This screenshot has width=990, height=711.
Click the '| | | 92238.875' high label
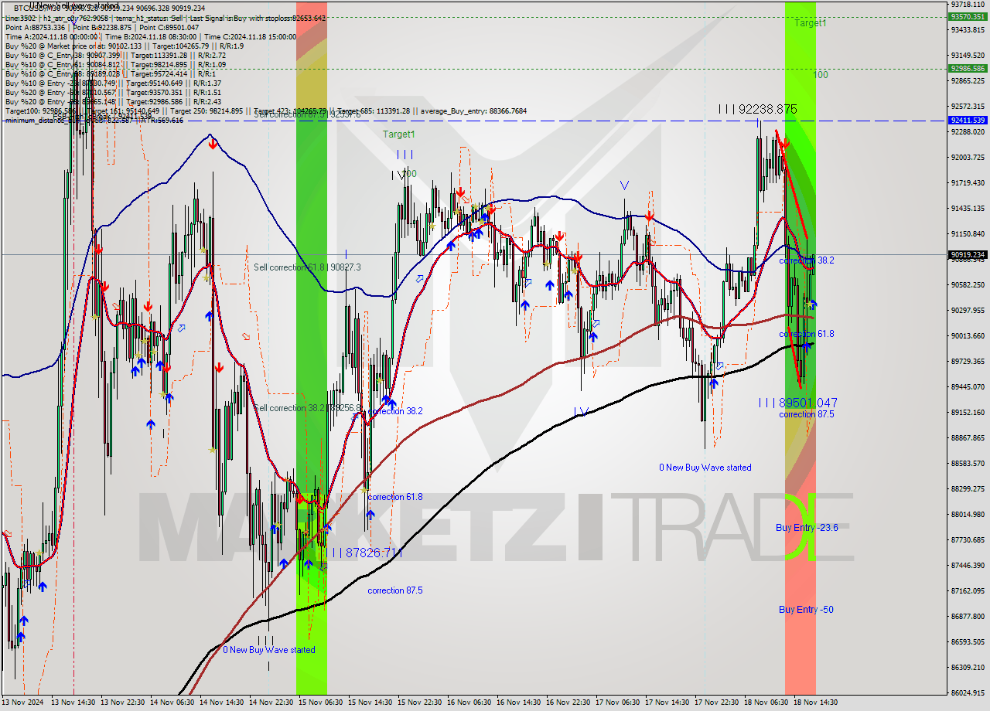coord(757,110)
